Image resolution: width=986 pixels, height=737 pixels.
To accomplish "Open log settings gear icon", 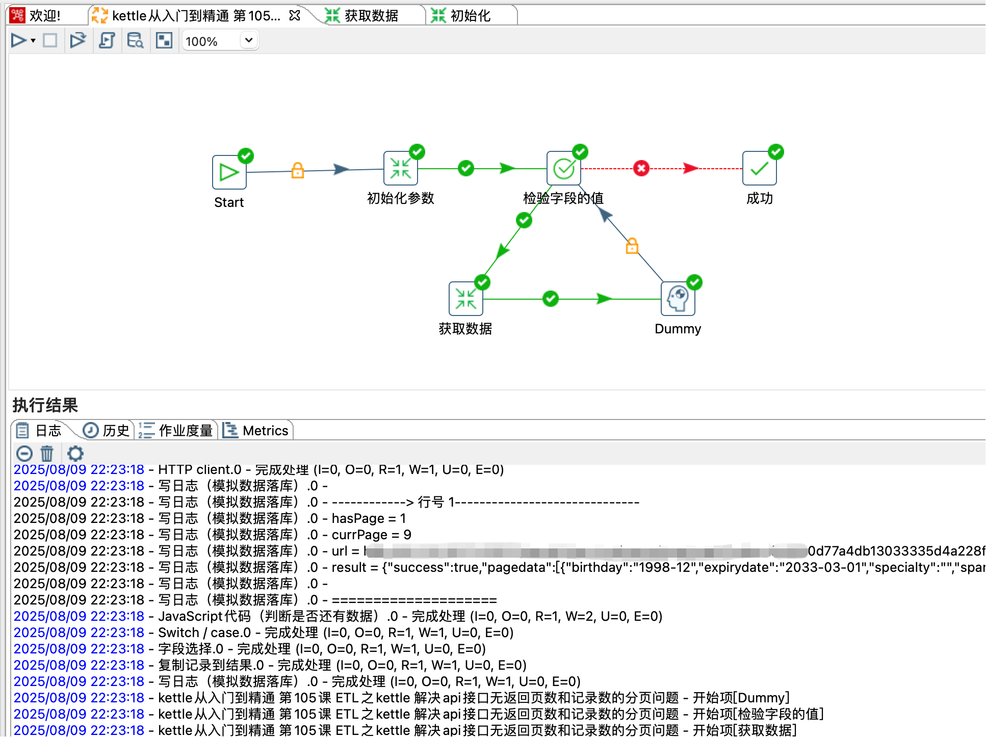I will [x=75, y=453].
